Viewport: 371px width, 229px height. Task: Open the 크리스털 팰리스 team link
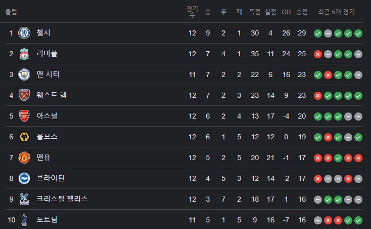[62, 199]
